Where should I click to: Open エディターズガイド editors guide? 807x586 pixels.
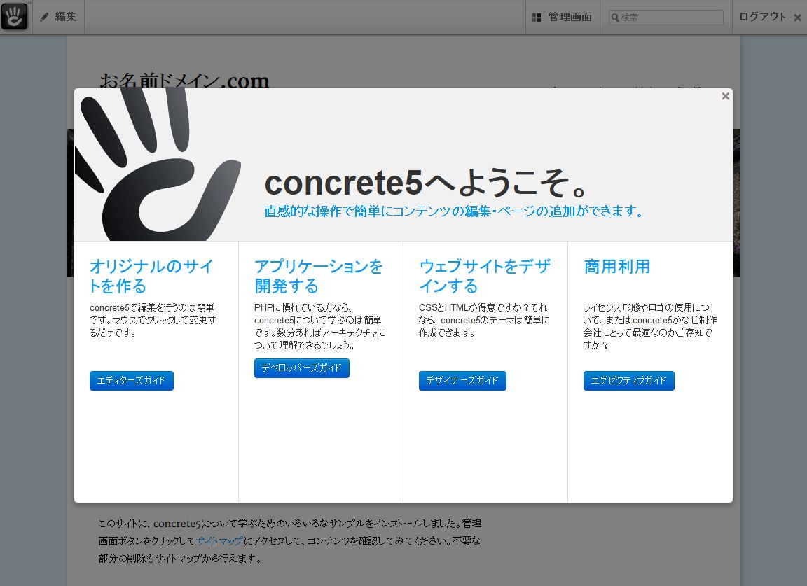131,381
